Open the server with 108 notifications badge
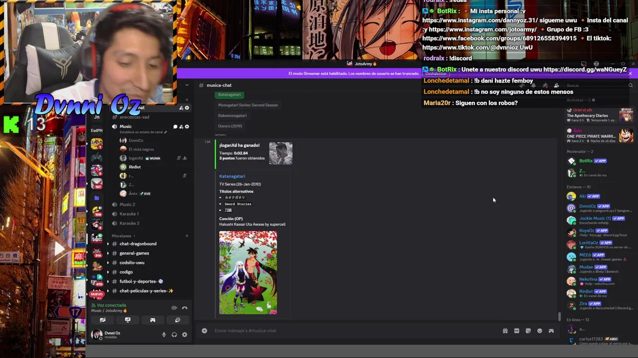The image size is (638, 358). point(97,211)
